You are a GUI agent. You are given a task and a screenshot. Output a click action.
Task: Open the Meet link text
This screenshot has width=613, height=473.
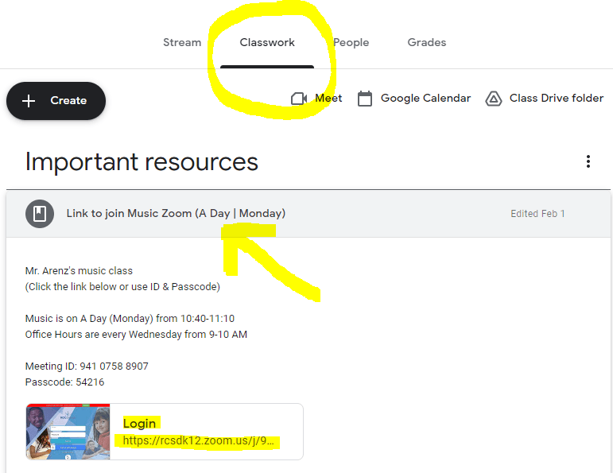(328, 98)
